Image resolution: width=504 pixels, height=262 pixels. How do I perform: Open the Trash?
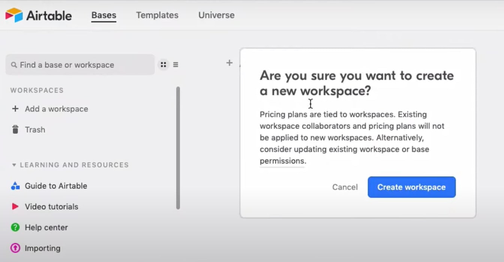[x=35, y=129]
